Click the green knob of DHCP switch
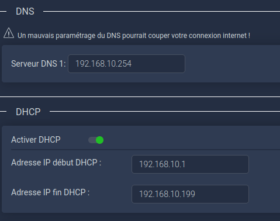 pos(100,140)
